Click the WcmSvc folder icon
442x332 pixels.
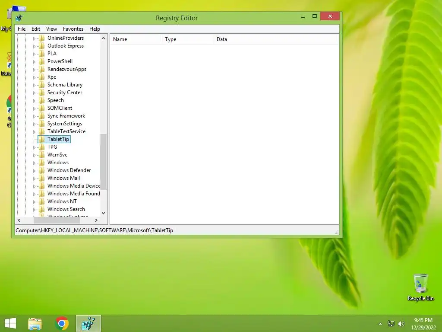(42, 155)
